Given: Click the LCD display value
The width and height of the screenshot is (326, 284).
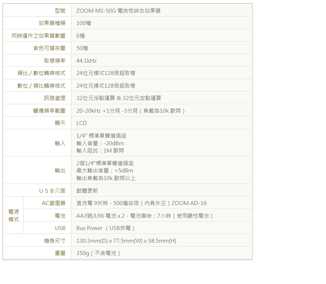Looking at the screenshot, I should [81, 123].
